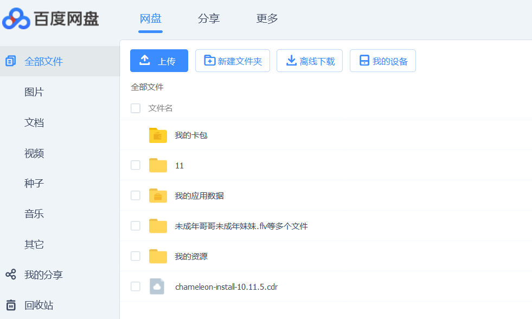This screenshot has height=319, width=532.
Task: Click the 我的分享 share icon
Action: (10, 274)
